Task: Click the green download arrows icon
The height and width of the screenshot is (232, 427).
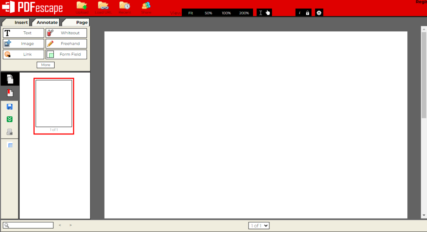Action: [x=10, y=119]
